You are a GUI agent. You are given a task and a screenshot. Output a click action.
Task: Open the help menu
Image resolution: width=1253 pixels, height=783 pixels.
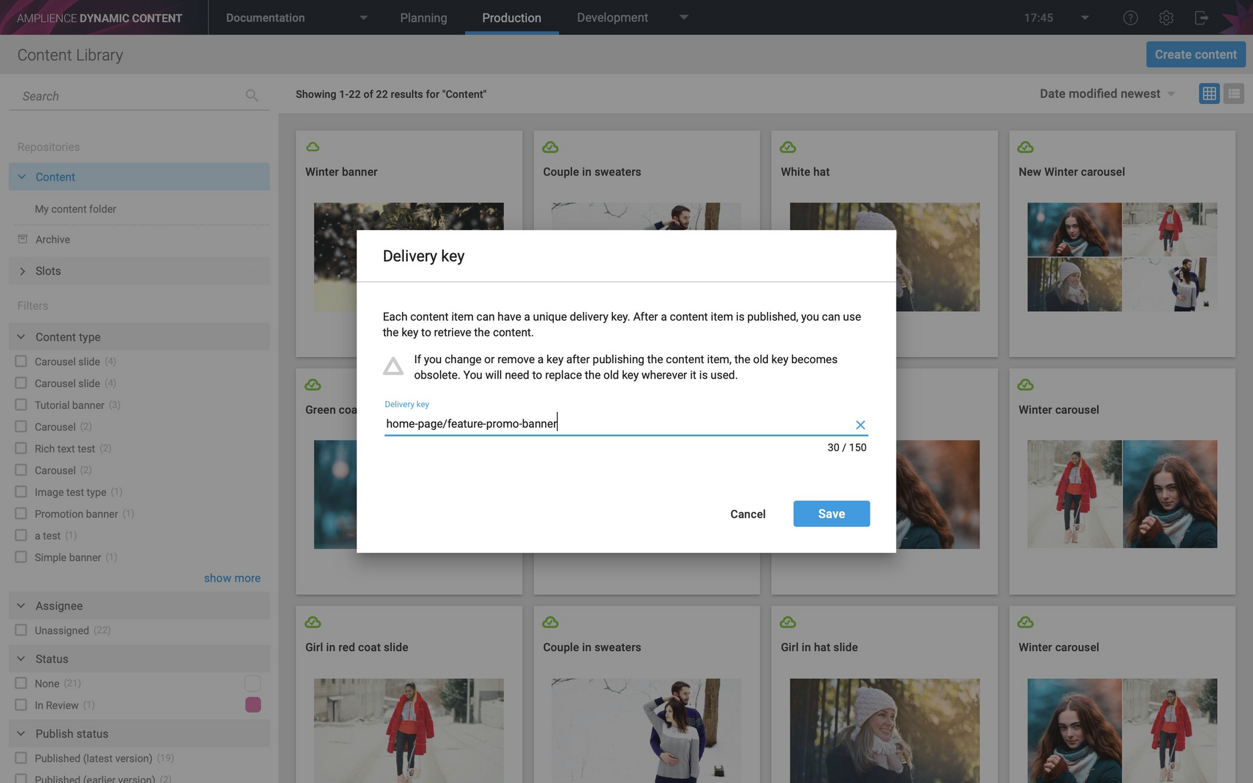click(1130, 17)
